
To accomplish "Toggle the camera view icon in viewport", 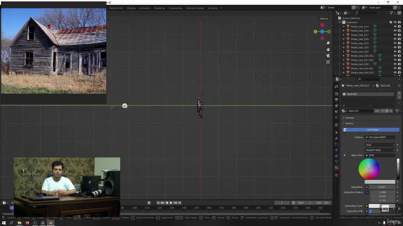I will (x=328, y=56).
